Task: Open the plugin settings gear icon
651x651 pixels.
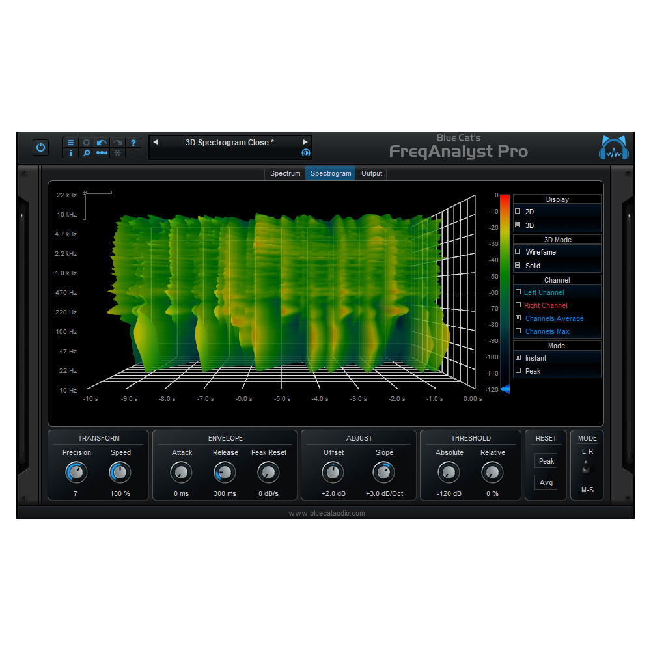Action: tap(86, 142)
